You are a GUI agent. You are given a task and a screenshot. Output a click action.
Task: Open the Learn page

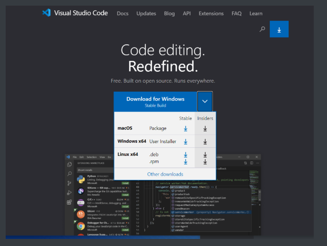(256, 14)
